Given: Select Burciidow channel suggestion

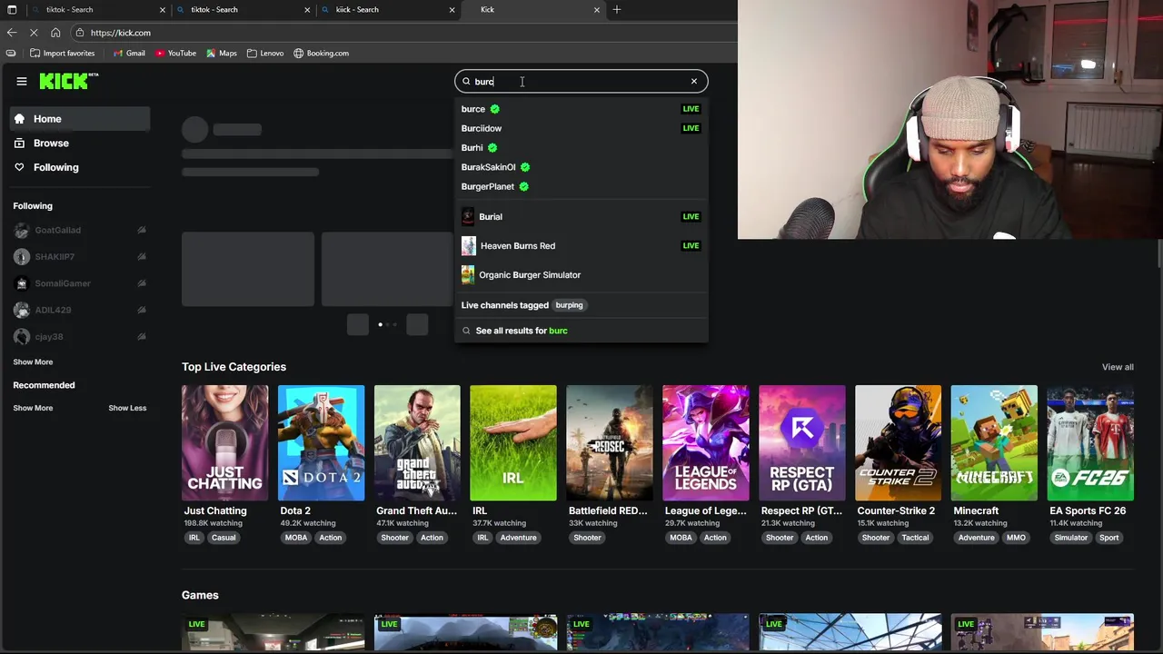Looking at the screenshot, I should (x=581, y=128).
